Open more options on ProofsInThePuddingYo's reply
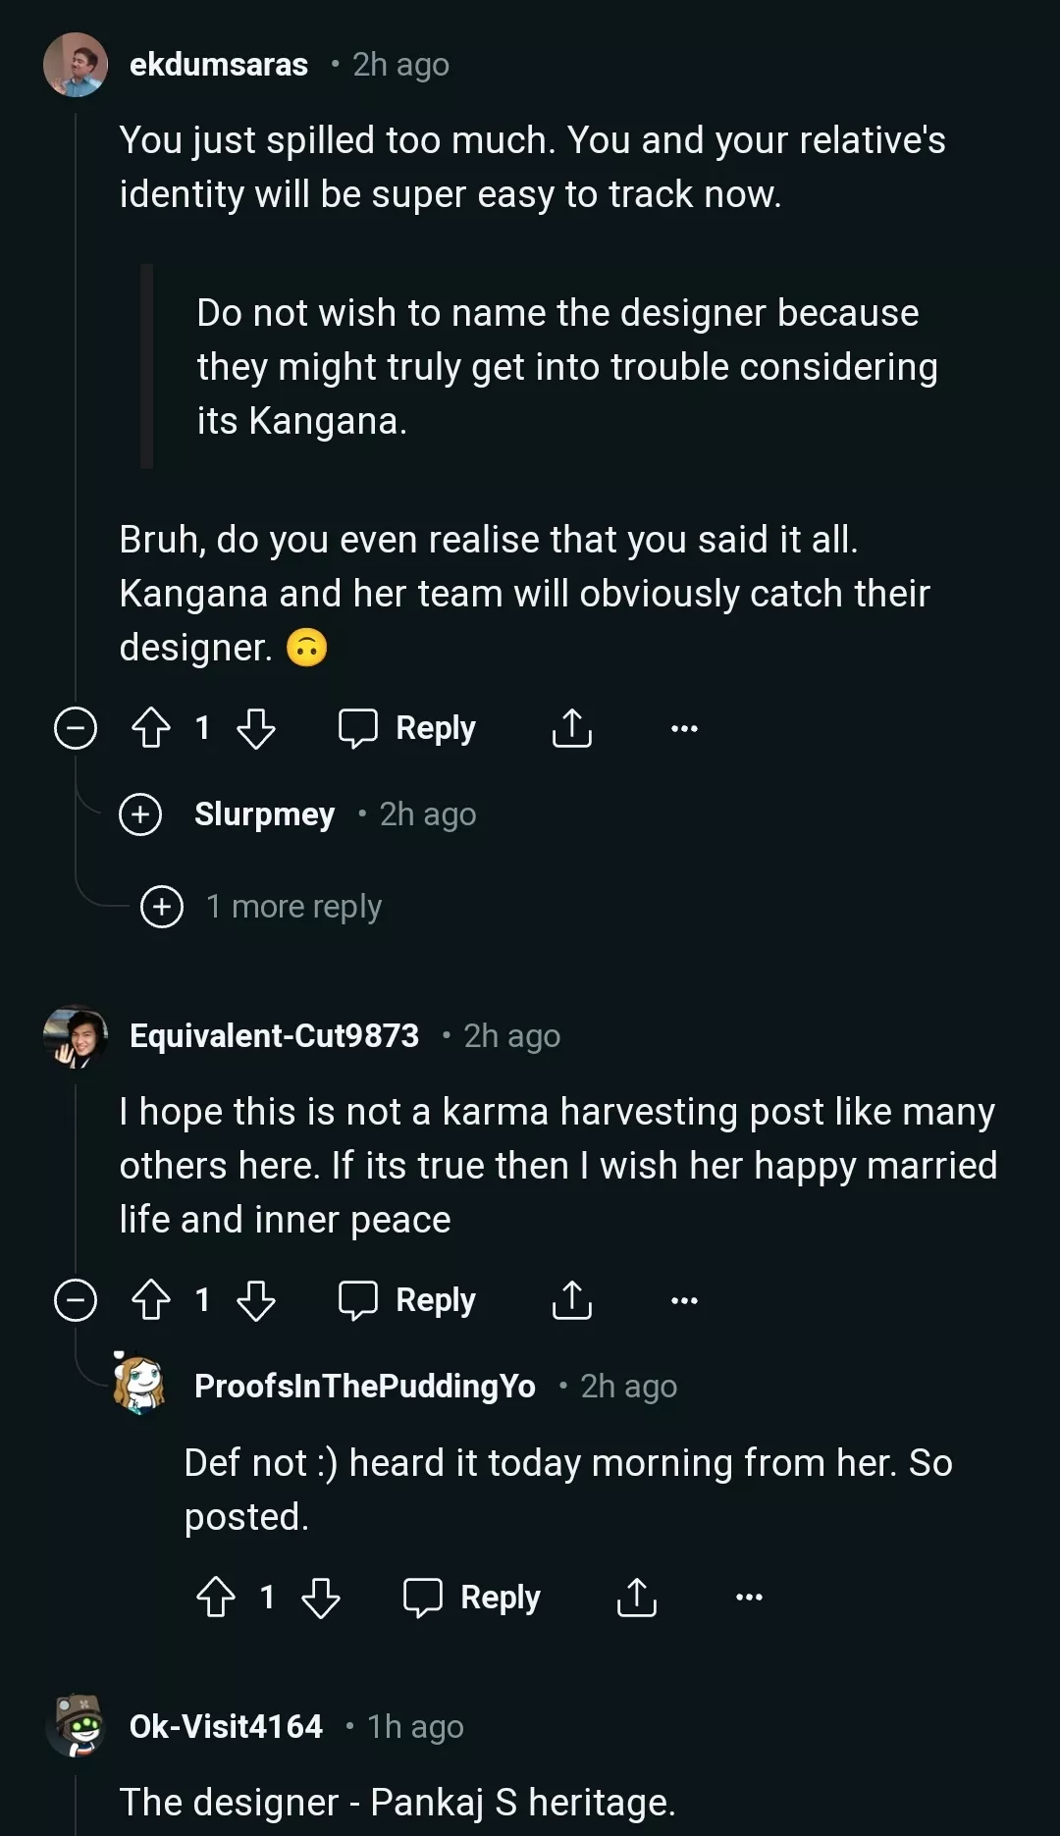 click(x=749, y=1598)
